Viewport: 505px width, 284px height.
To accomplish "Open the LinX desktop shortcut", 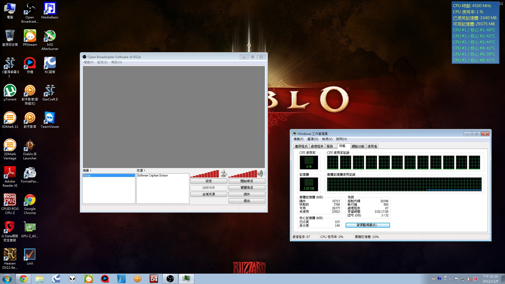I will pos(30,257).
